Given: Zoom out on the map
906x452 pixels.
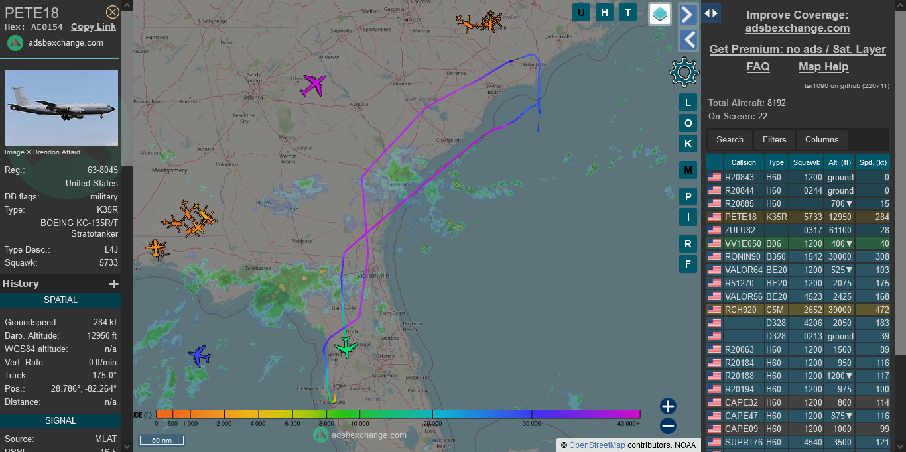Looking at the screenshot, I should click(x=668, y=426).
